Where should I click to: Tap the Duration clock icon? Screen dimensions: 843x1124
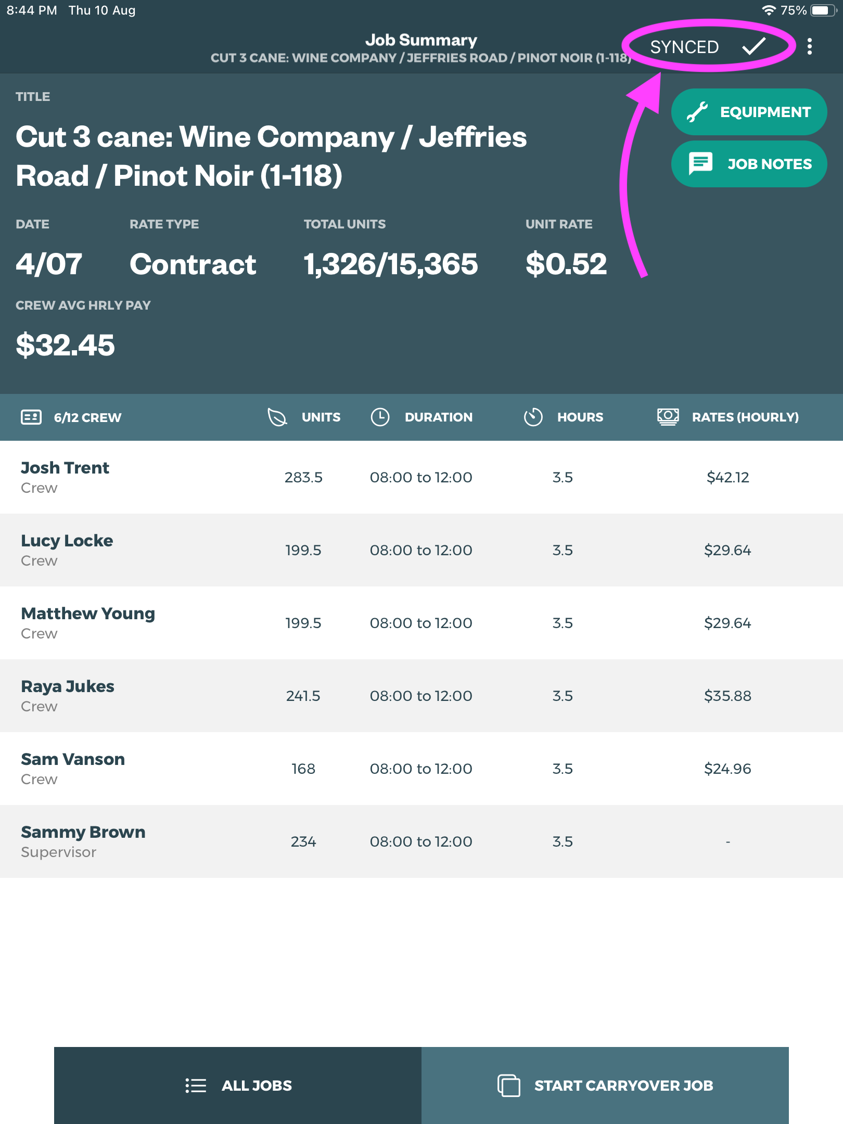tap(380, 417)
